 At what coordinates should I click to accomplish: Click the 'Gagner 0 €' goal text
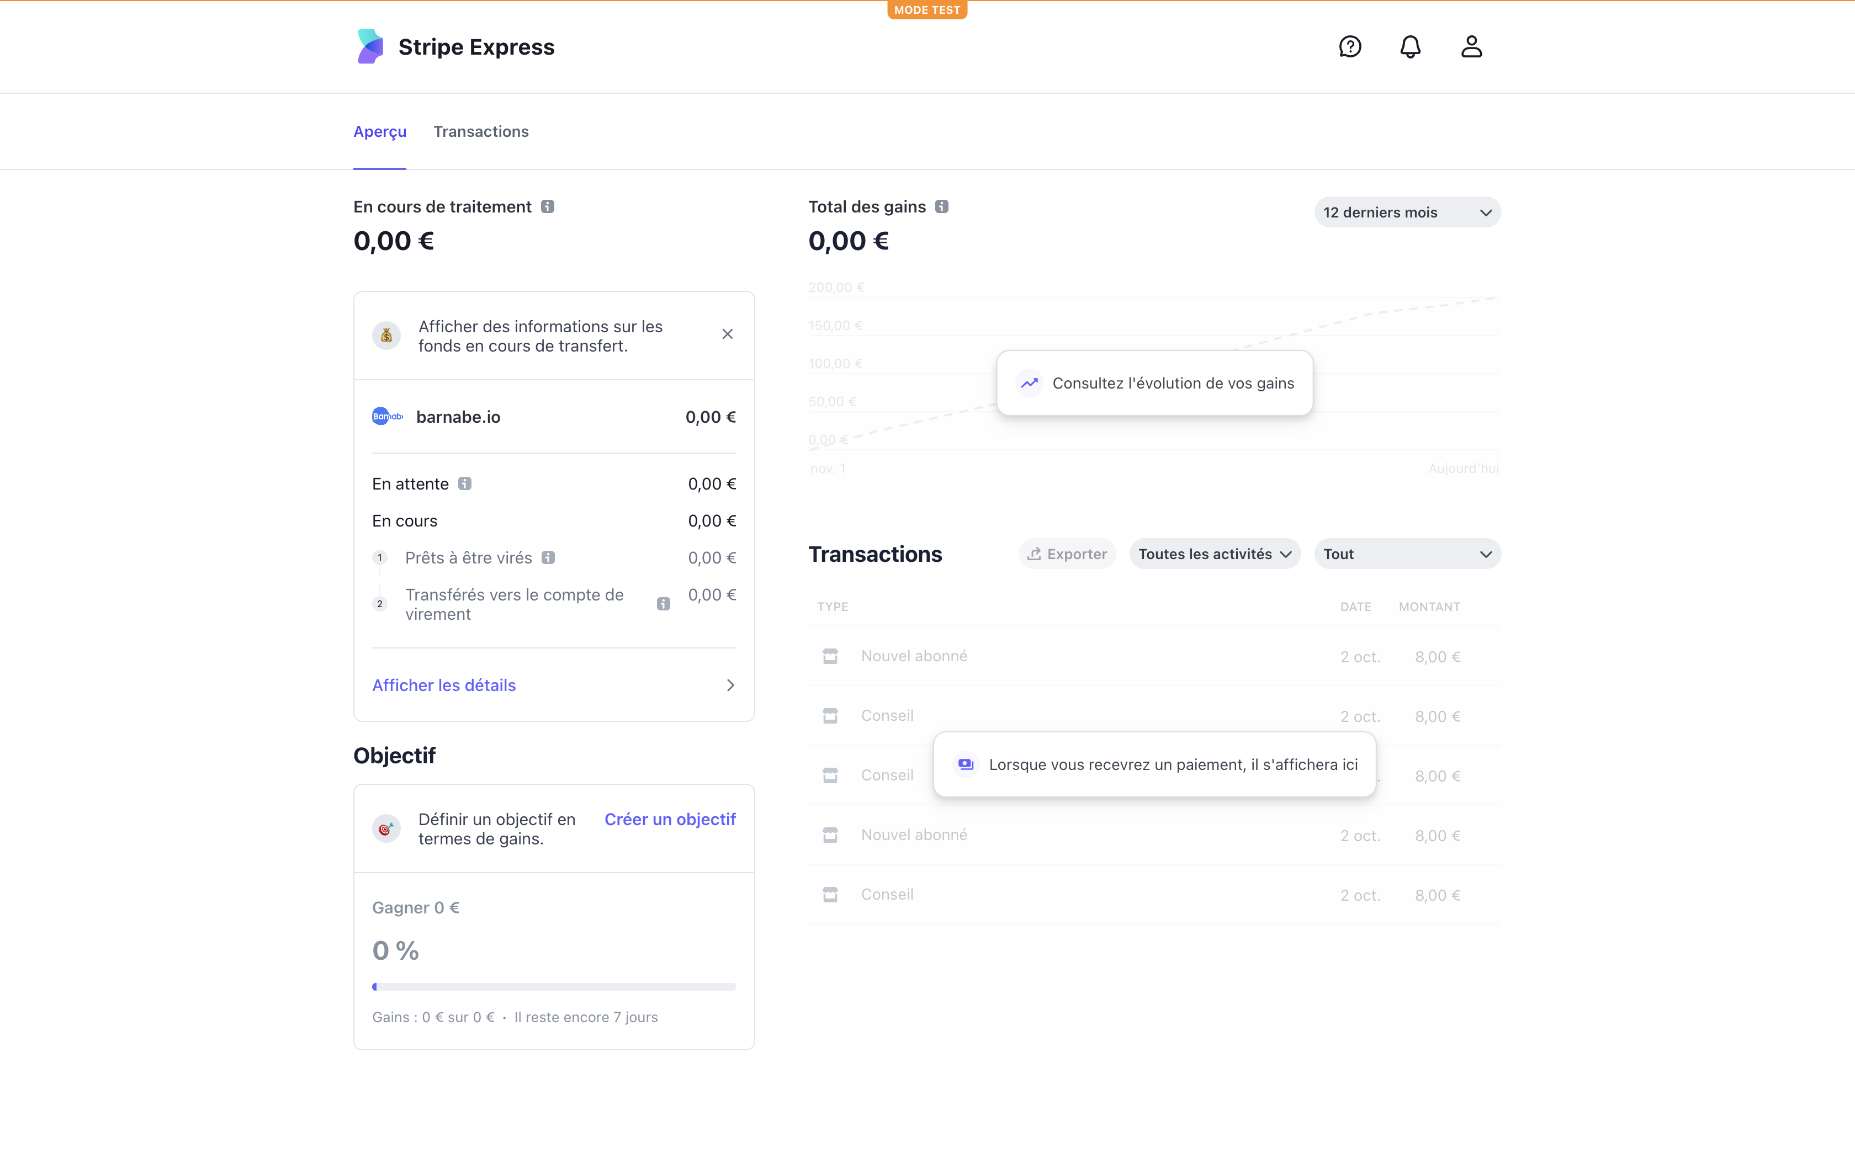(416, 907)
